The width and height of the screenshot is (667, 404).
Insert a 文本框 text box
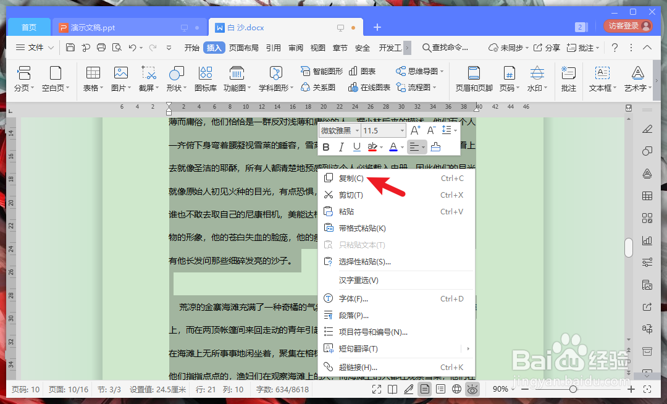coord(602,78)
